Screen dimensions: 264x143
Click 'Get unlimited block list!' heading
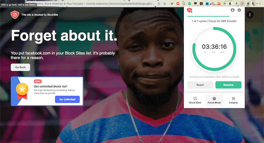click(x=50, y=87)
